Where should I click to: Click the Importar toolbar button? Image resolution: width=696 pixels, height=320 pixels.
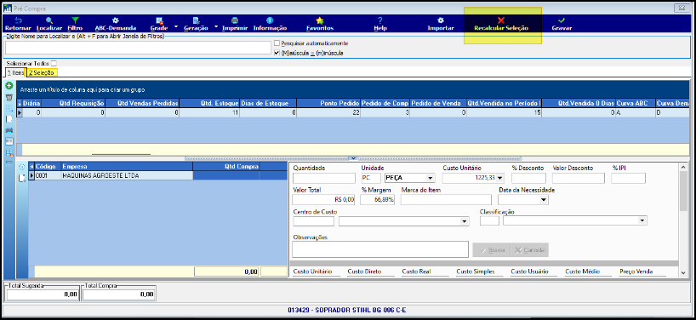(x=441, y=24)
